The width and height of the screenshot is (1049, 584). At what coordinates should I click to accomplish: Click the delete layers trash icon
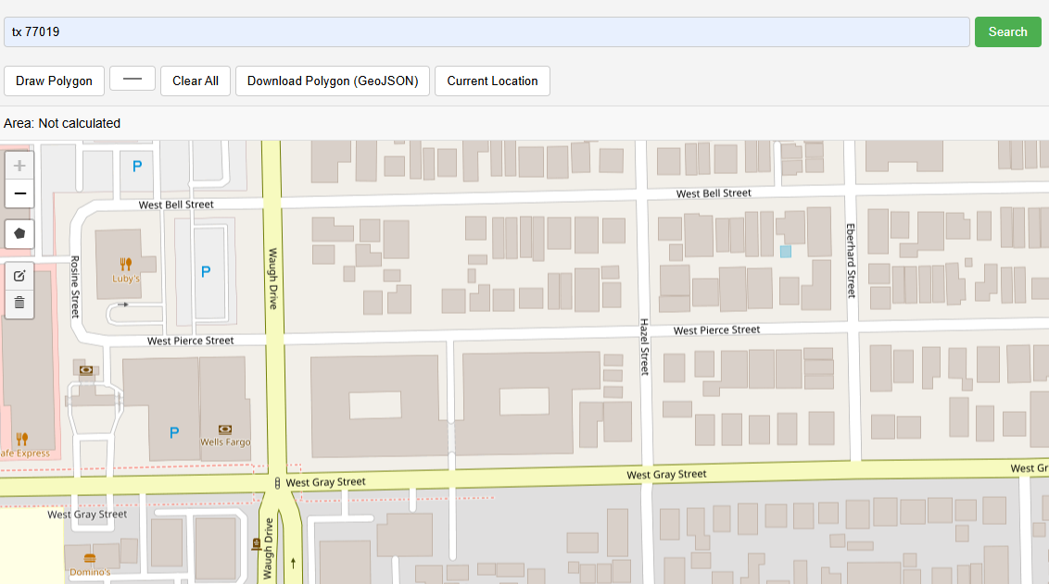point(19,303)
